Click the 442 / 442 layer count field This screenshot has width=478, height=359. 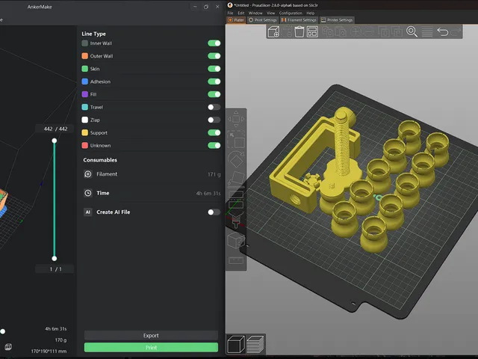[x=55, y=129]
